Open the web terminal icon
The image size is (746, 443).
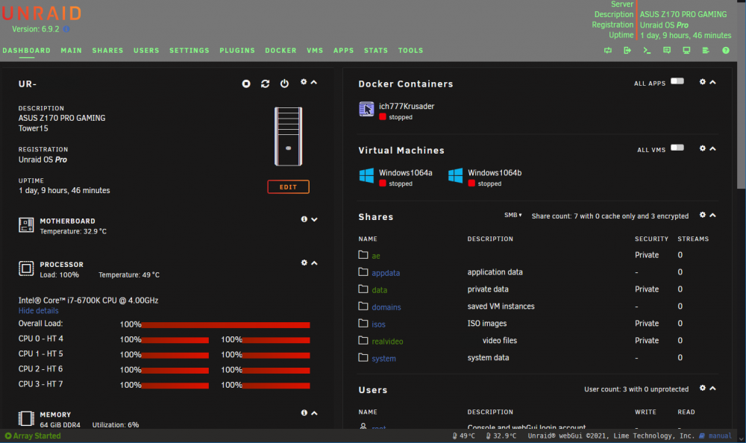point(647,51)
